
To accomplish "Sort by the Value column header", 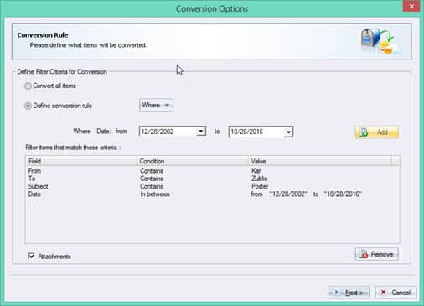I will [x=319, y=161].
